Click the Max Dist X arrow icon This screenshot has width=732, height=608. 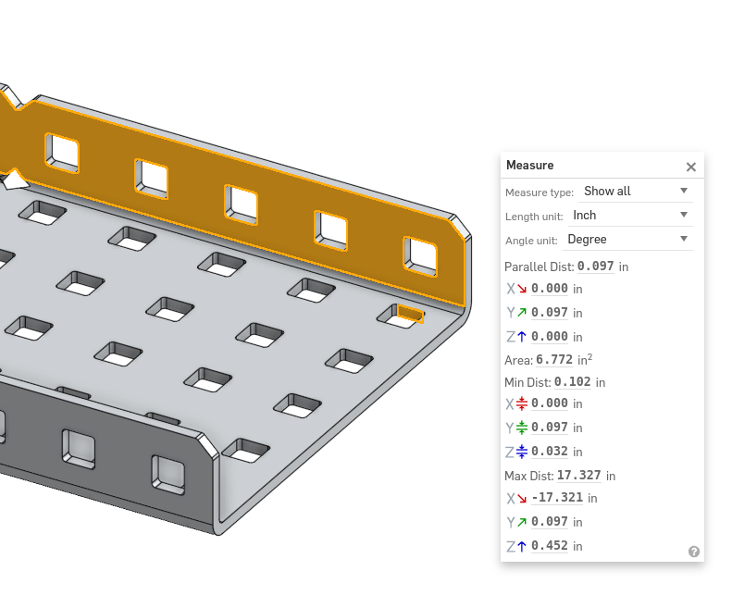522,499
